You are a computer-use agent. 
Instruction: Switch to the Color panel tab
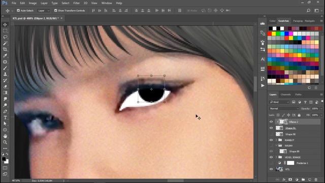coord(272,21)
